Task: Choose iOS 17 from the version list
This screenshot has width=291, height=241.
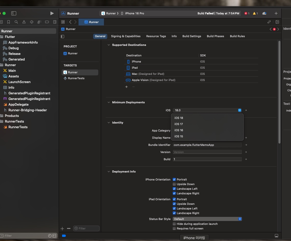Action: coord(207,124)
